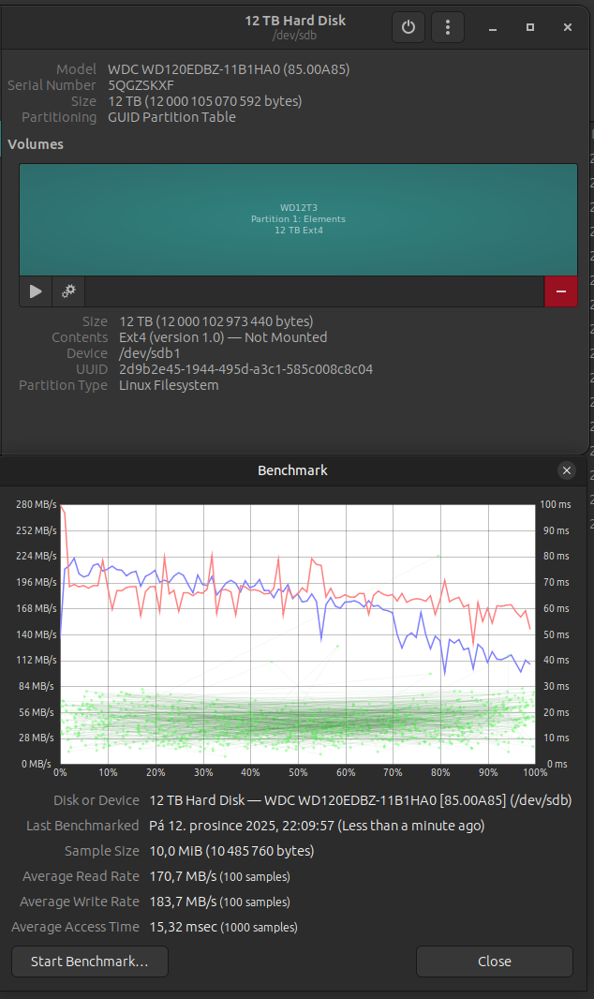Open the drive options three-dot menu
The width and height of the screenshot is (594, 999).
[x=448, y=27]
